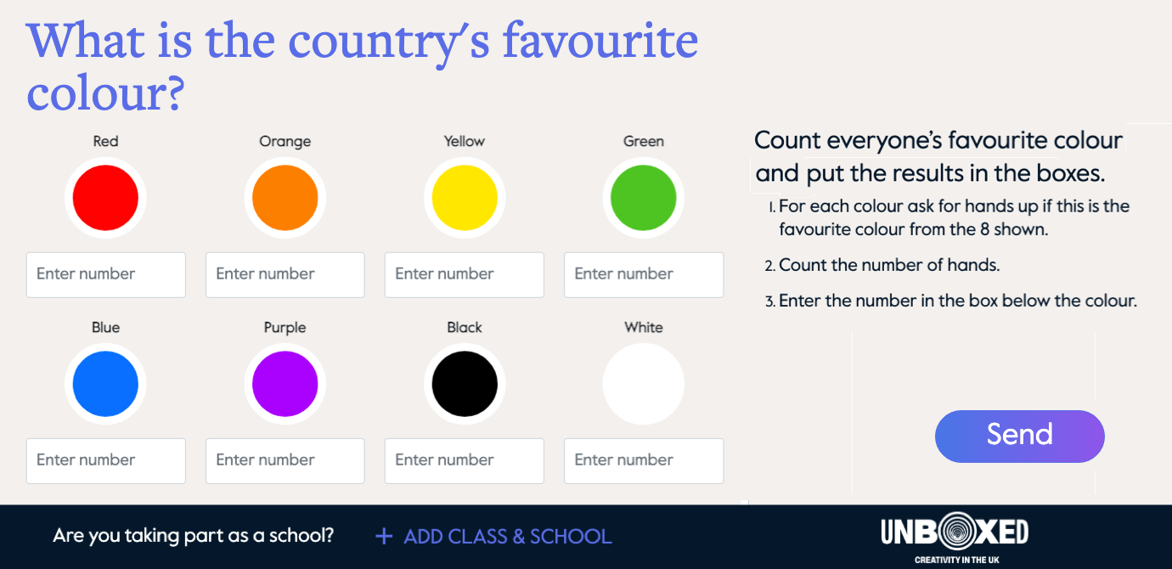This screenshot has width=1172, height=569.
Task: Click the yellow colour circle
Action: [465, 198]
